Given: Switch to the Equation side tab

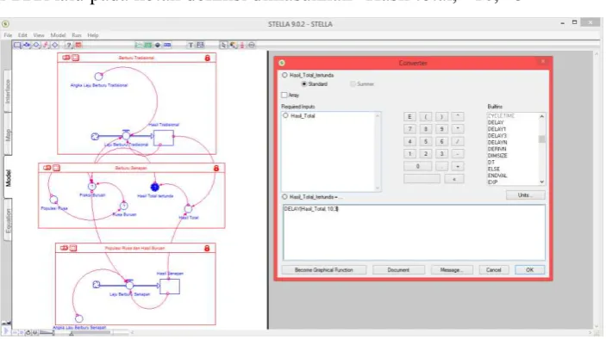Looking at the screenshot, I should click(x=8, y=220).
